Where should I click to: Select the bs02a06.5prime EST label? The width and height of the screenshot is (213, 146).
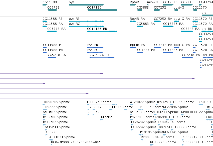click(x=55, y=117)
